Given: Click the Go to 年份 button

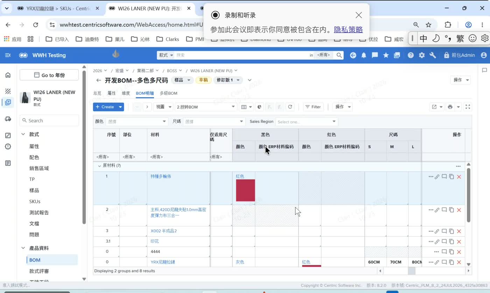Looking at the screenshot, I should (x=49, y=75).
